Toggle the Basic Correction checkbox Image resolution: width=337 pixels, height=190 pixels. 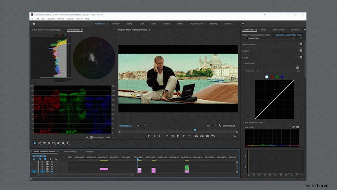[x=301, y=44]
